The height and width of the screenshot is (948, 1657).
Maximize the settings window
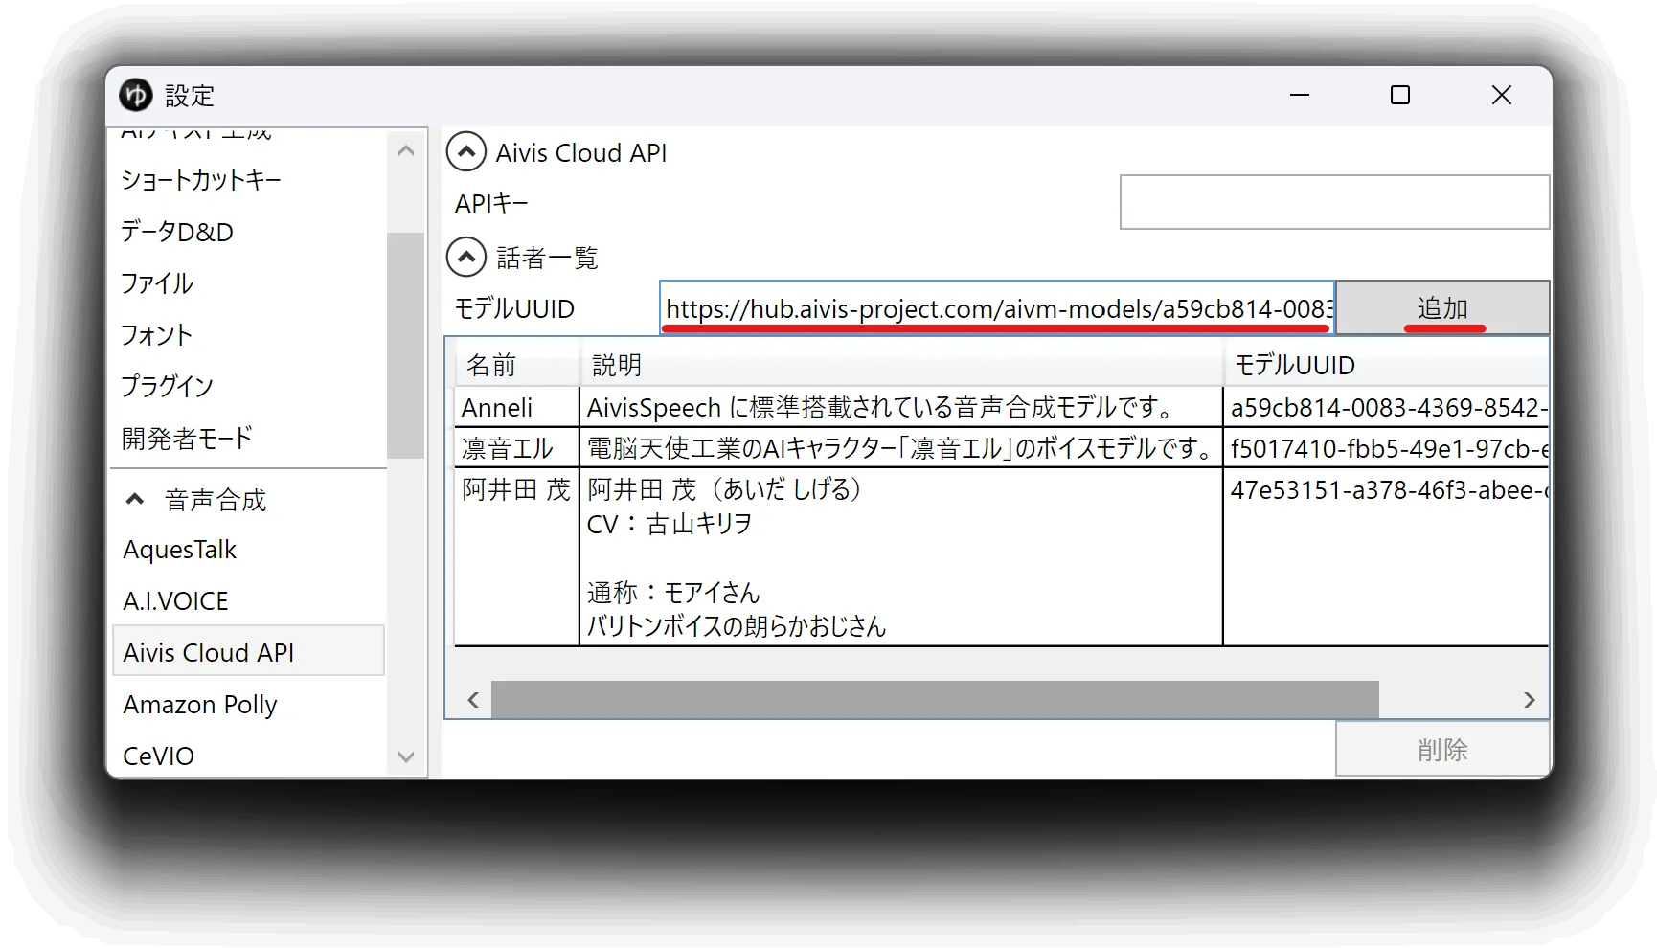point(1400,95)
